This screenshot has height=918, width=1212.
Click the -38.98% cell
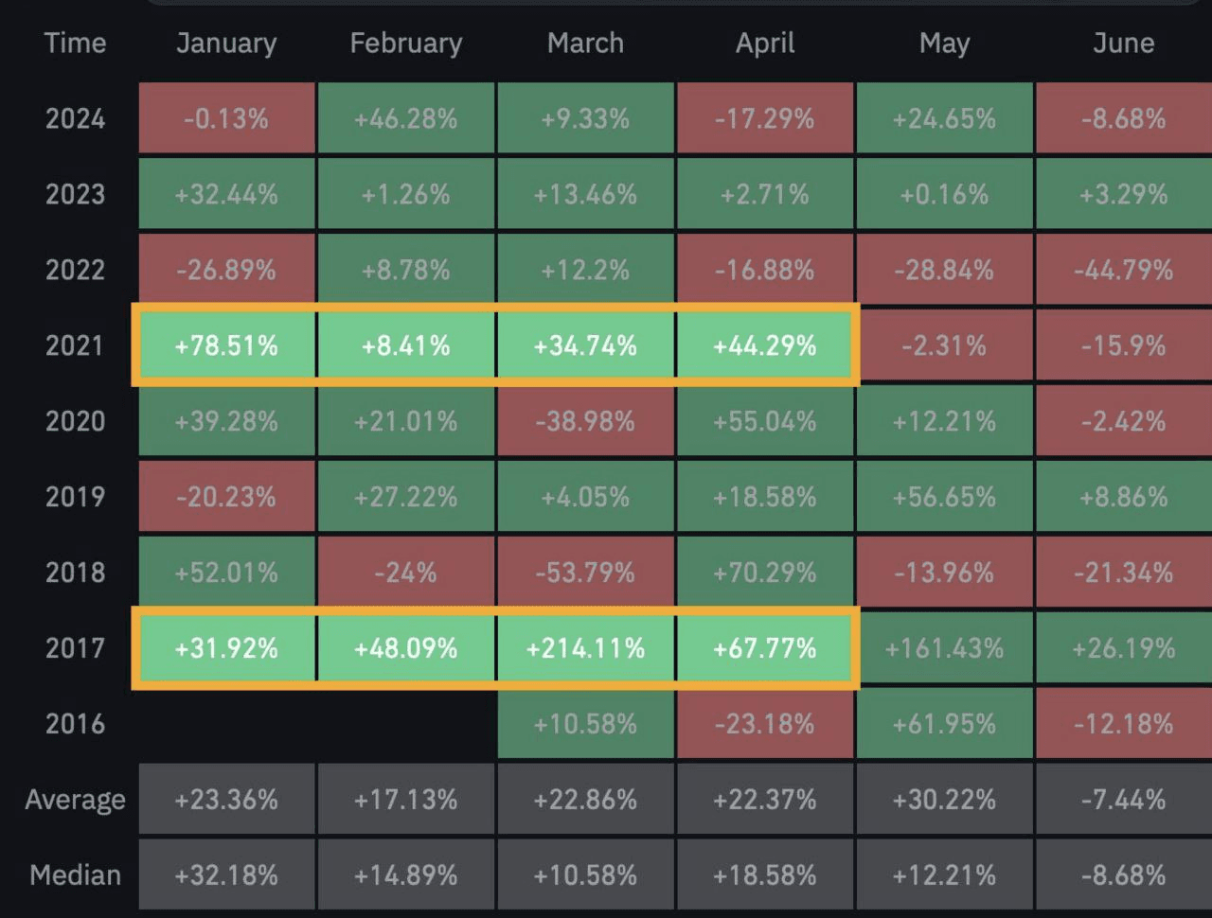(x=585, y=421)
